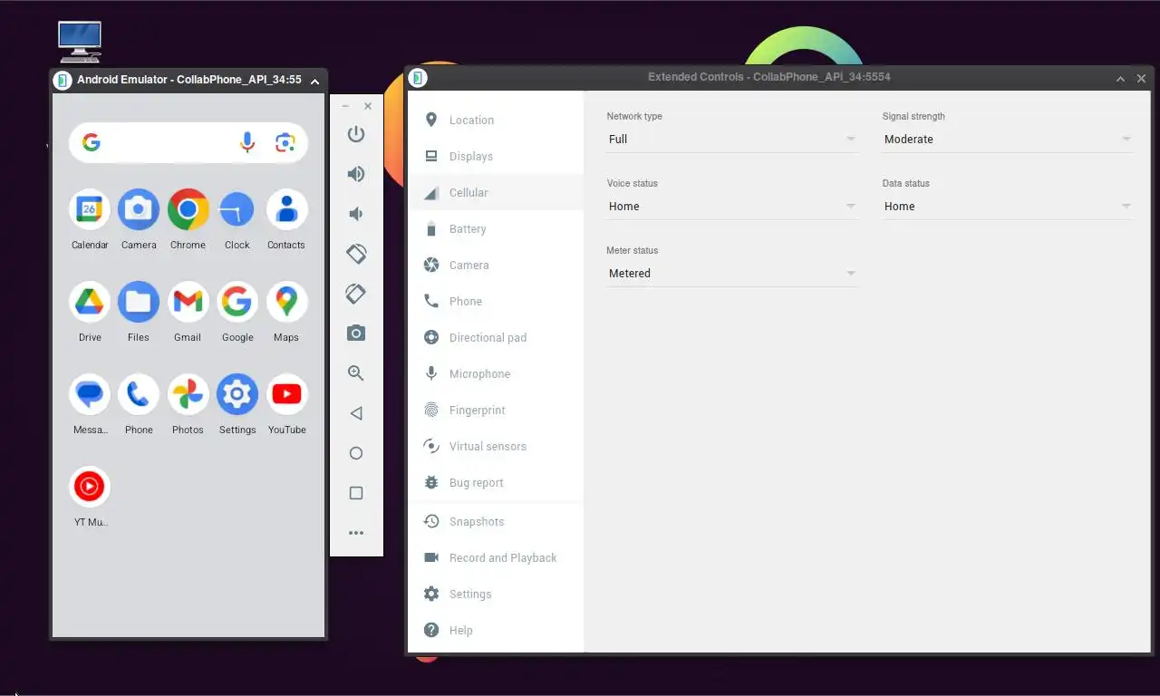Tap the Google Lens icon
Image resolution: width=1160 pixels, height=696 pixels.
pyautogui.click(x=285, y=142)
